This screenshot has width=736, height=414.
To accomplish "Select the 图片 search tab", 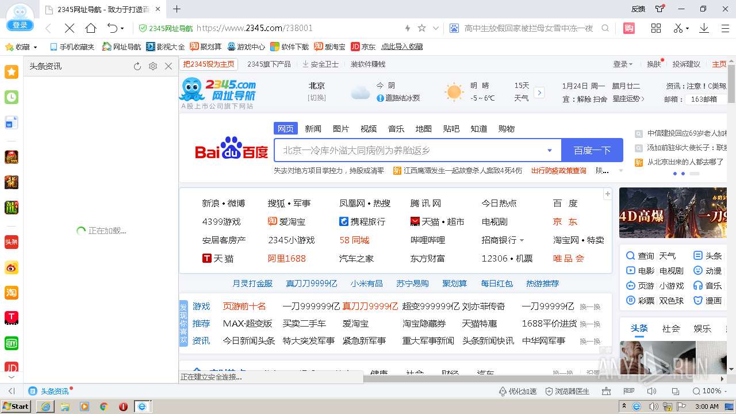I will (x=341, y=129).
